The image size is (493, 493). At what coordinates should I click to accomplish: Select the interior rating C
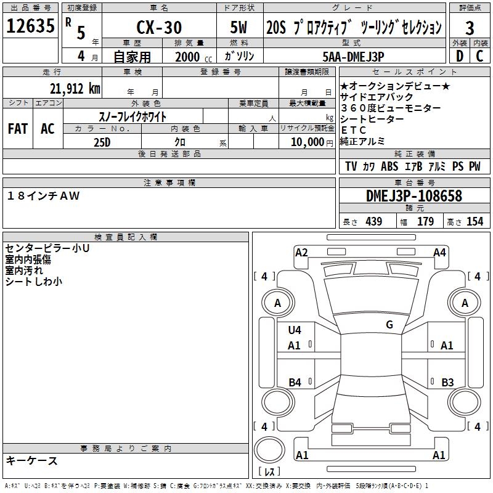479,56
